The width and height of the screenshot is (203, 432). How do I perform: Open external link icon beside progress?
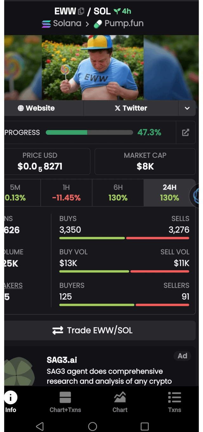[186, 133]
